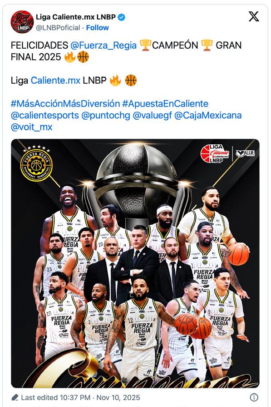Visit the @voit_mx profile
This screenshot has height=407, width=271.
[32, 127]
